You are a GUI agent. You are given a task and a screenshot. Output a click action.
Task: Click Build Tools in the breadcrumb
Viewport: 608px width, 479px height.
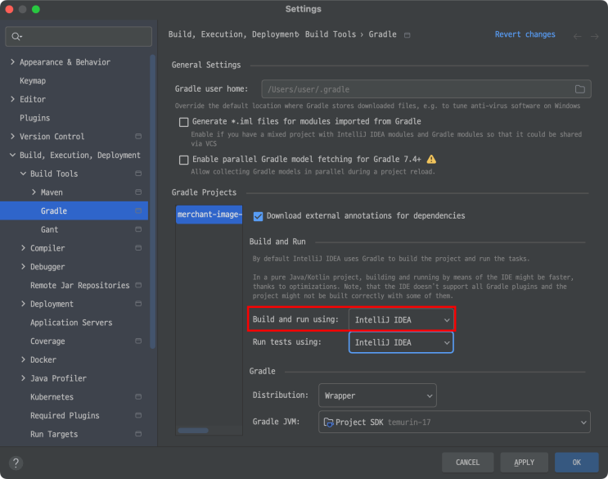(331, 34)
